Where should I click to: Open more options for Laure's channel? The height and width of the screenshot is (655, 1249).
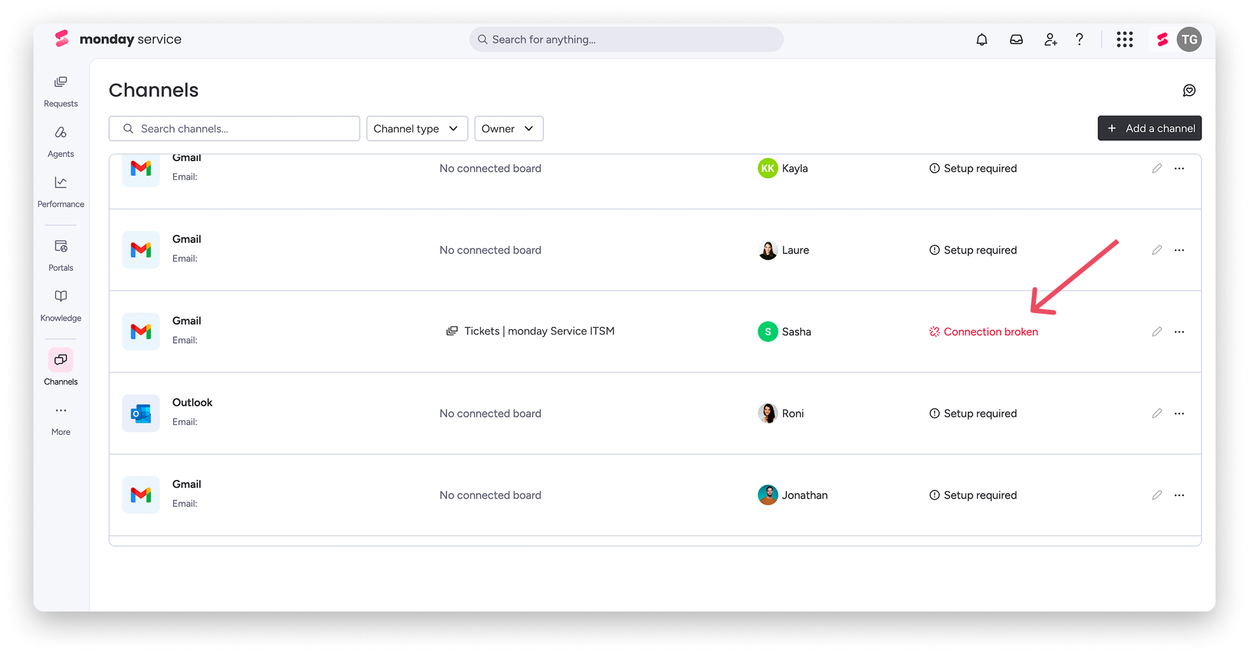tap(1179, 250)
